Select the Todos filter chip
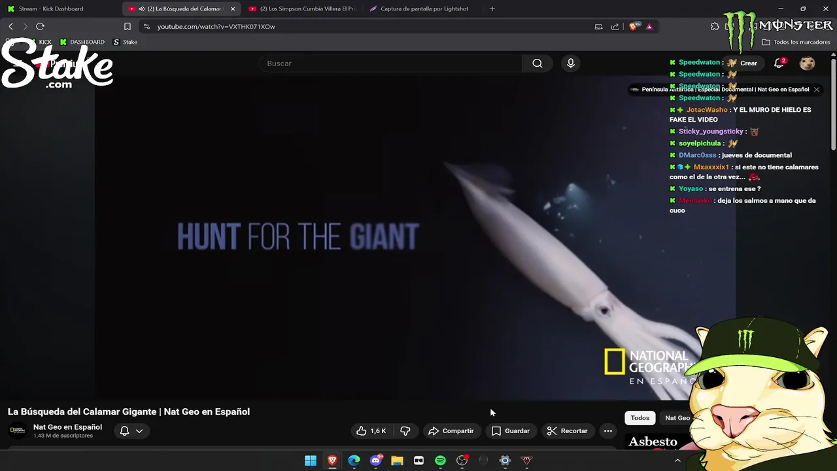Screen dimensions: 837x471 tap(640, 418)
